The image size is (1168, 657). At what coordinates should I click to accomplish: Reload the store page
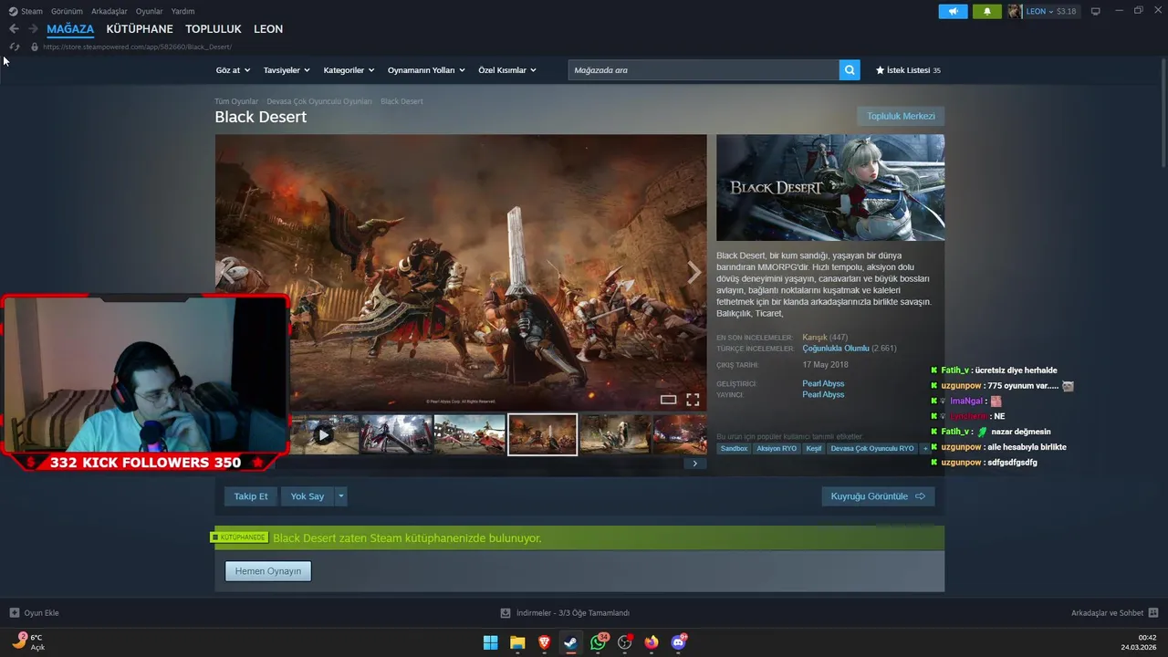click(14, 47)
